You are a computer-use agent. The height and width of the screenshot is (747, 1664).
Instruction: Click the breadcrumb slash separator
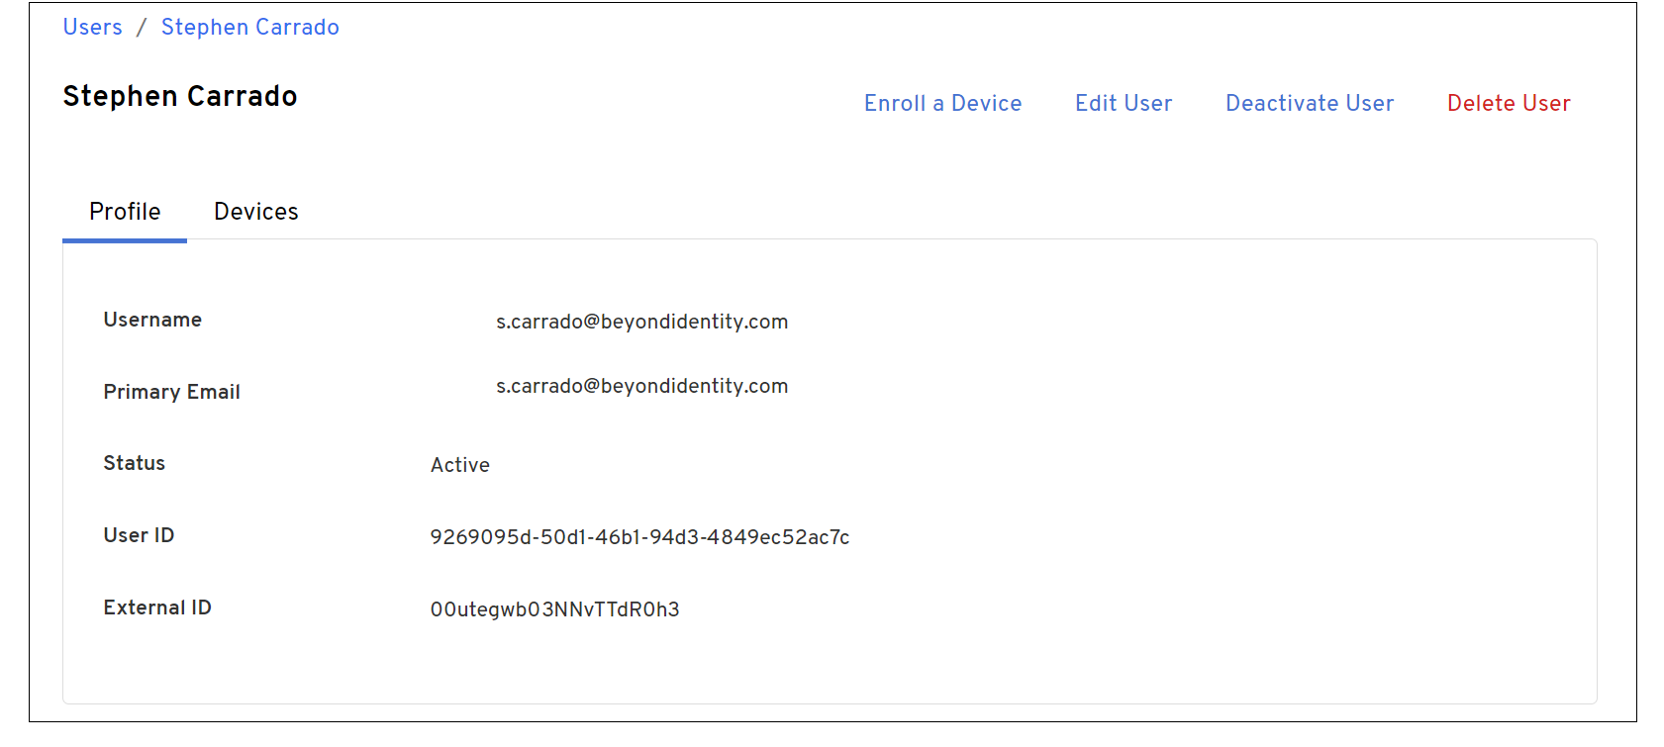coord(142,28)
